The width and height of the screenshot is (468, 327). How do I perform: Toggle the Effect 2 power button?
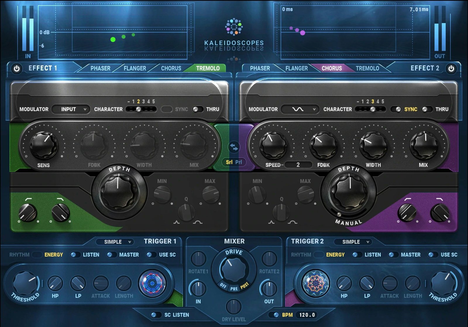(x=451, y=69)
